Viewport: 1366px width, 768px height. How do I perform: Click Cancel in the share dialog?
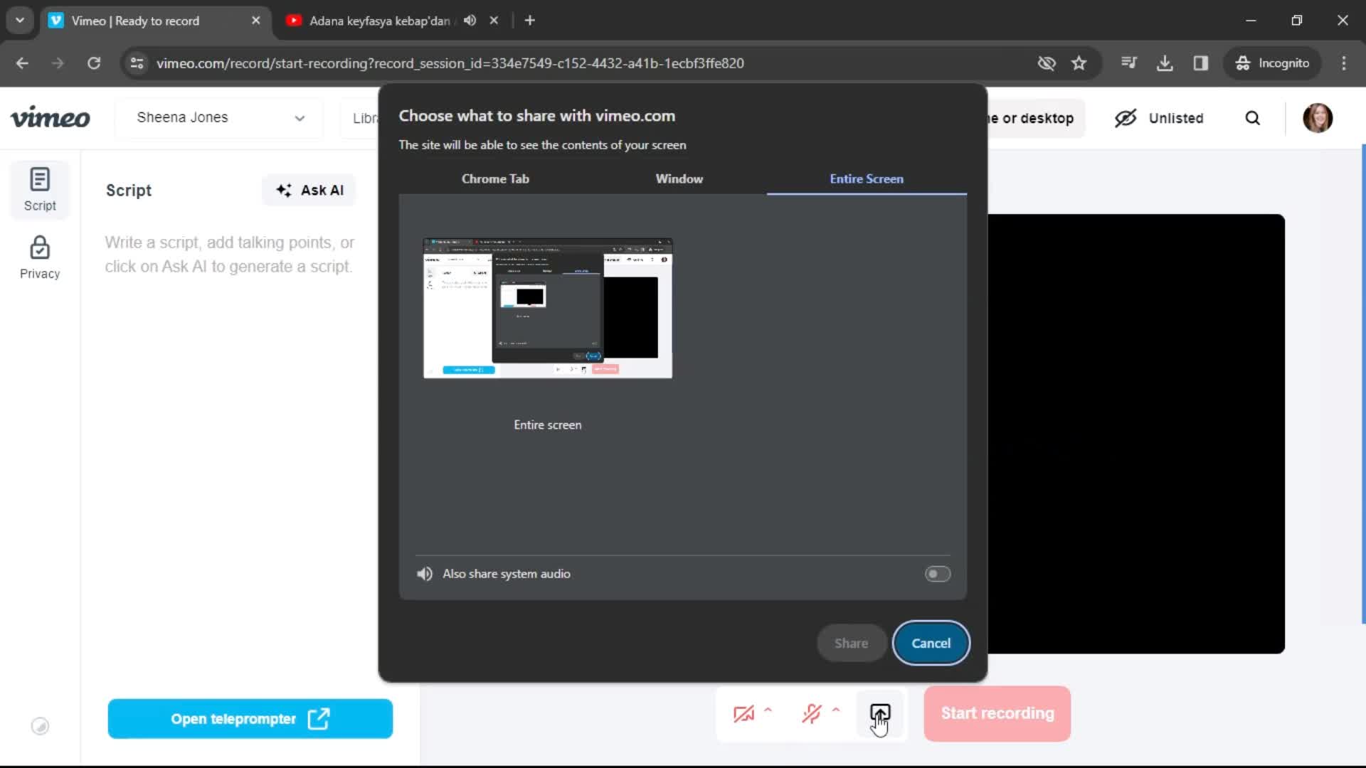pyautogui.click(x=931, y=643)
